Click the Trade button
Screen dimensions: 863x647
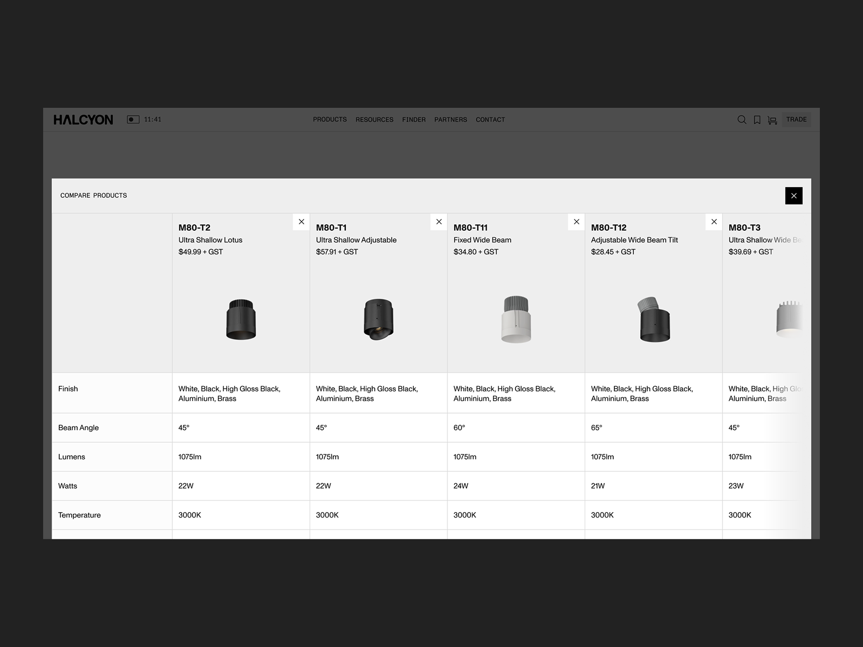(x=797, y=119)
